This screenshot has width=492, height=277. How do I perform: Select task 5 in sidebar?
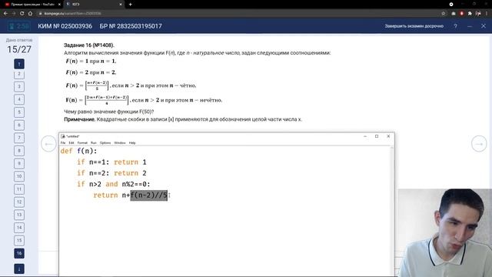[x=19, y=112]
